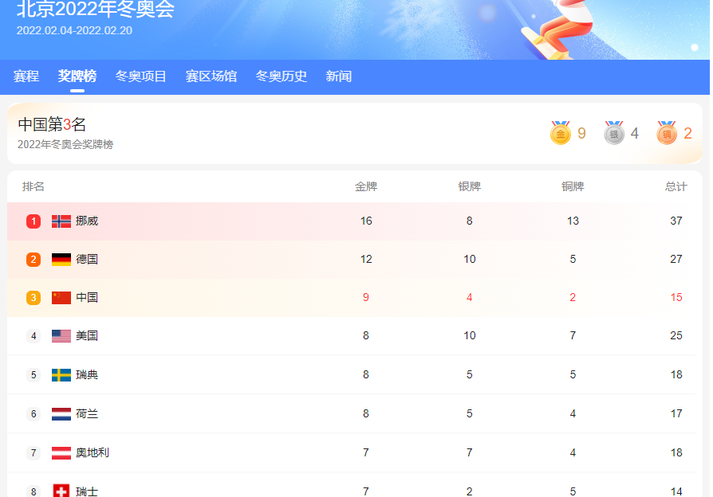Image resolution: width=713 pixels, height=497 pixels.
Task: Click Norway's total 37
Action: (x=676, y=221)
